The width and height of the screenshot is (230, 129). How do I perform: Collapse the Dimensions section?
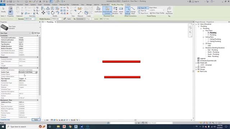[38, 57]
